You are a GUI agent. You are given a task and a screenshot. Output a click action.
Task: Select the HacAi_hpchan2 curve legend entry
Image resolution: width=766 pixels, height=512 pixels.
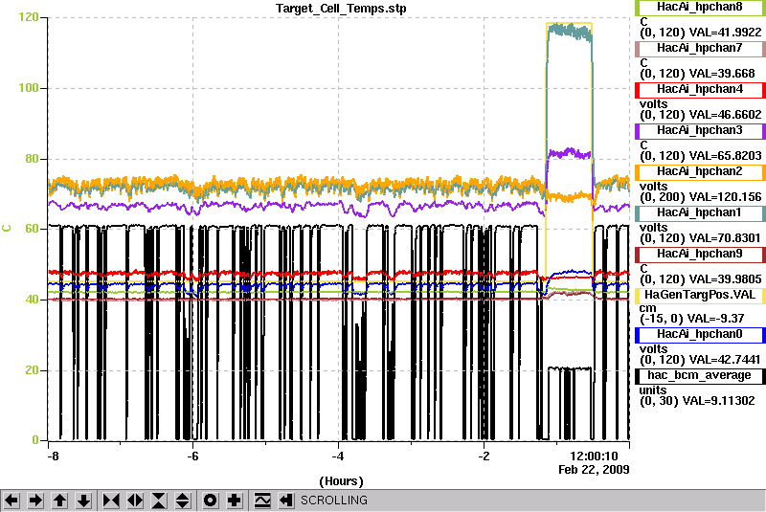[700, 172]
